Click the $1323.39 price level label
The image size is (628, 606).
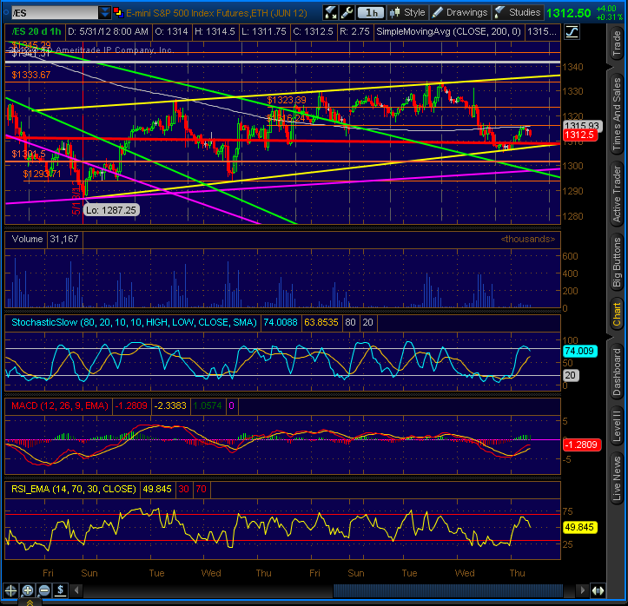point(287,100)
